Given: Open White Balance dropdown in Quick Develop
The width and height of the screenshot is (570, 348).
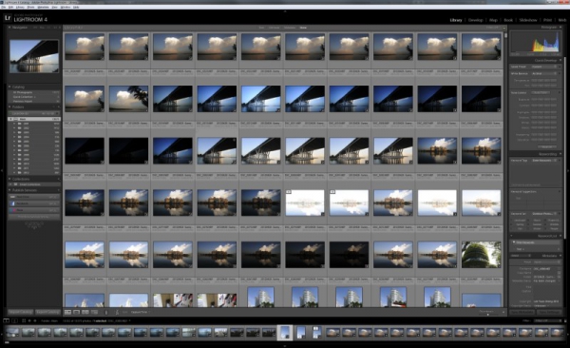Looking at the screenshot, I should point(544,73).
